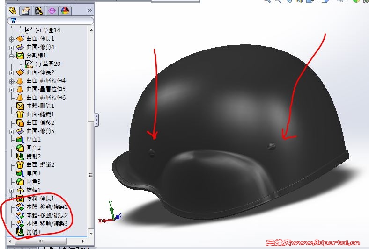The height and width of the screenshot is (249, 369).
Task: Switch to the ConfigurationManager tab
Action: click(x=39, y=11)
